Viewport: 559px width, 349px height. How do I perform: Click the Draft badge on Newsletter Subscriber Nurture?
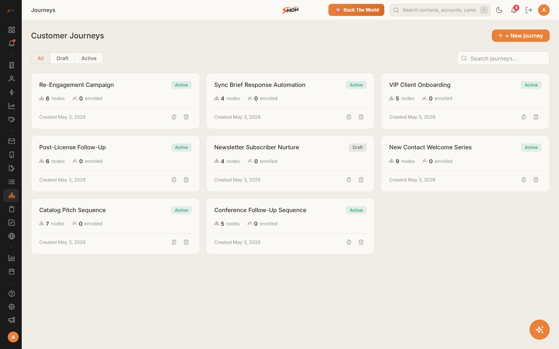click(x=358, y=147)
